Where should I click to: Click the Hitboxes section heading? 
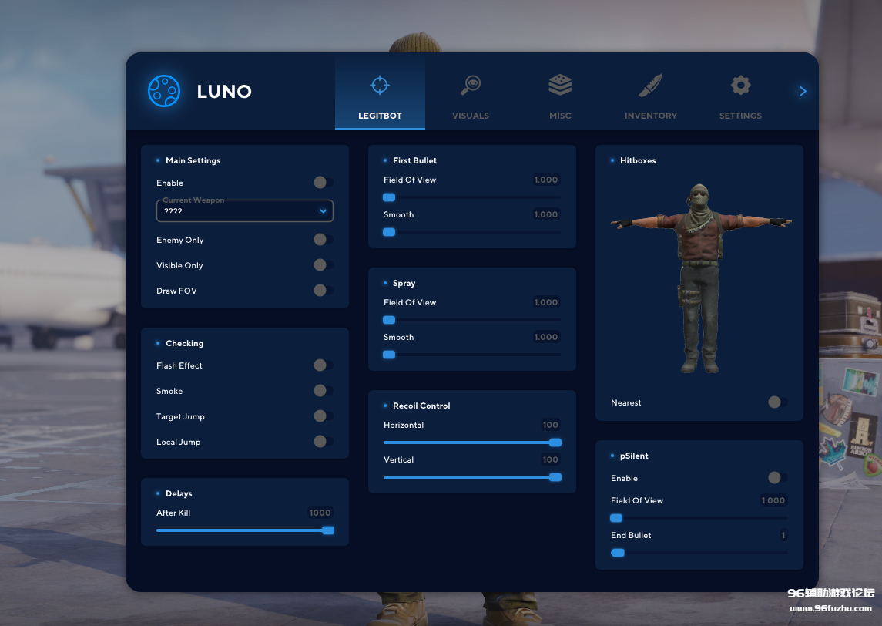(x=638, y=160)
